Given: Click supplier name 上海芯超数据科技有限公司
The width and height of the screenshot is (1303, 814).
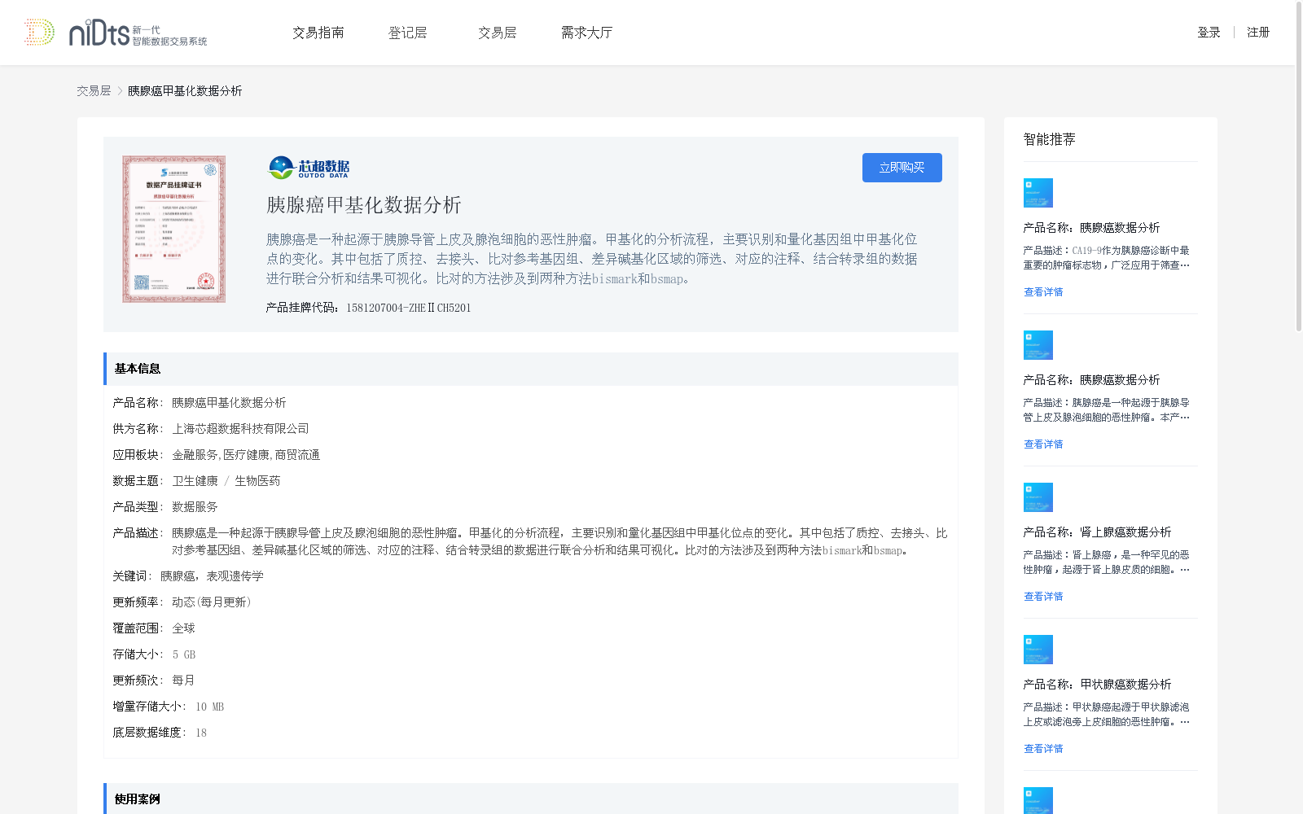Looking at the screenshot, I should click(x=240, y=429).
